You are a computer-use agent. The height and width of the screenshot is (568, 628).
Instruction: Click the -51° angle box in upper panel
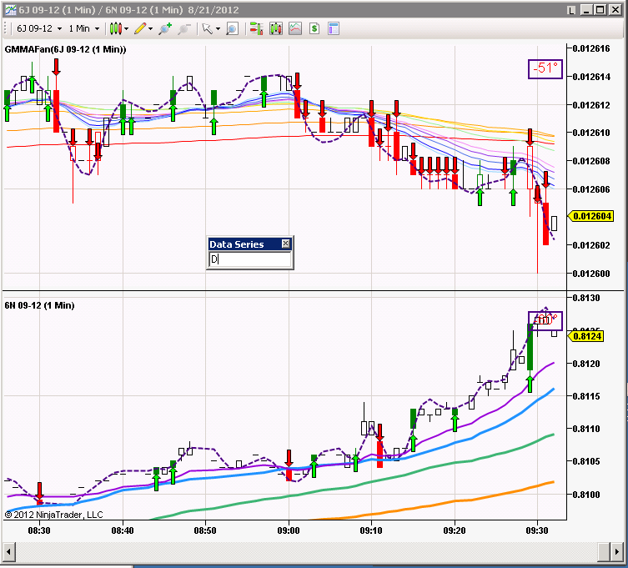pos(545,69)
